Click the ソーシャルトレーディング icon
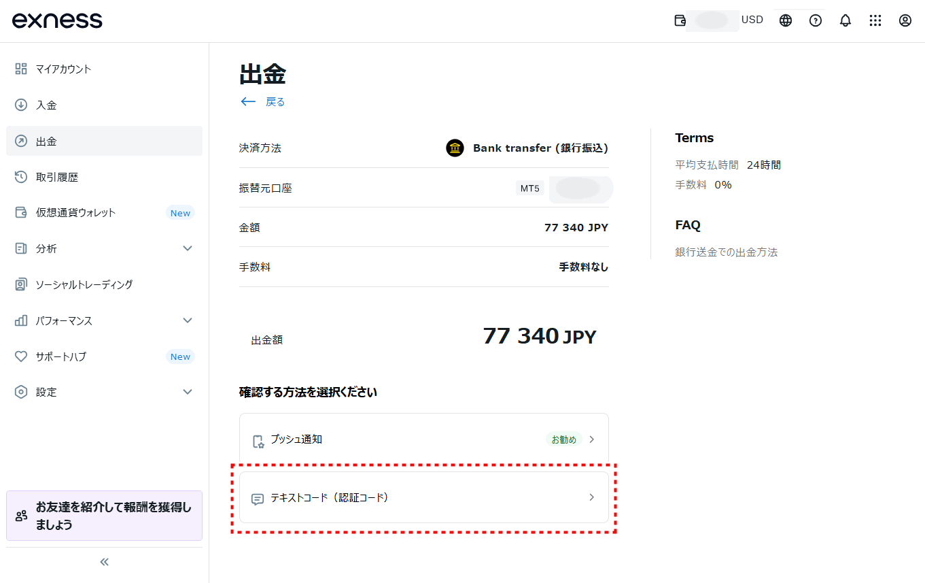The image size is (925, 583). click(21, 284)
